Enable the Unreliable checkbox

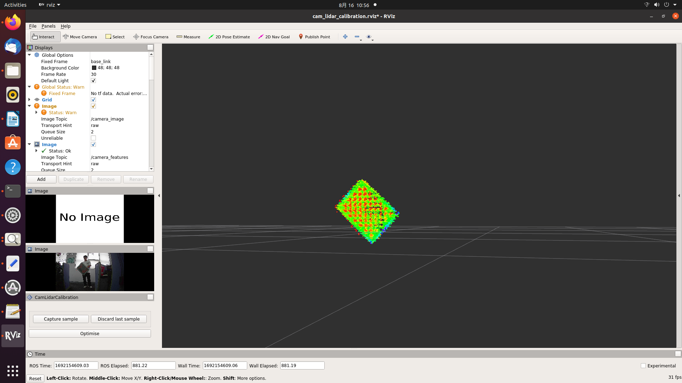point(93,138)
